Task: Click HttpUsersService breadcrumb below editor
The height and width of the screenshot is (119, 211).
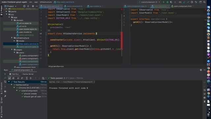Action: (x=56, y=66)
